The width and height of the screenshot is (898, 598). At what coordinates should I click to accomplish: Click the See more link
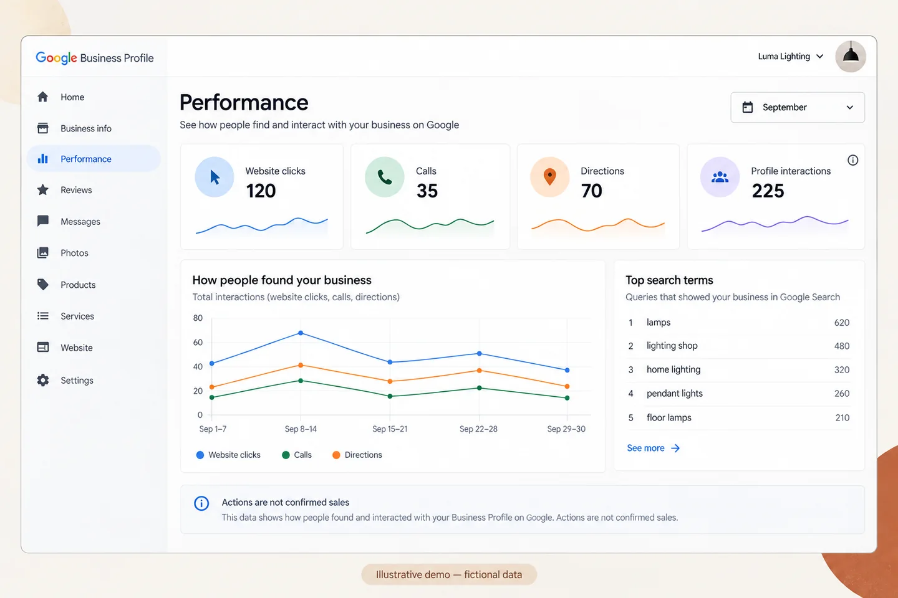pos(645,448)
